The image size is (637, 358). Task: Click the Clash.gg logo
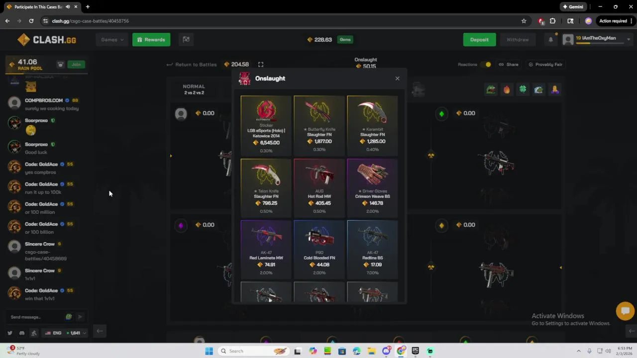click(x=47, y=40)
